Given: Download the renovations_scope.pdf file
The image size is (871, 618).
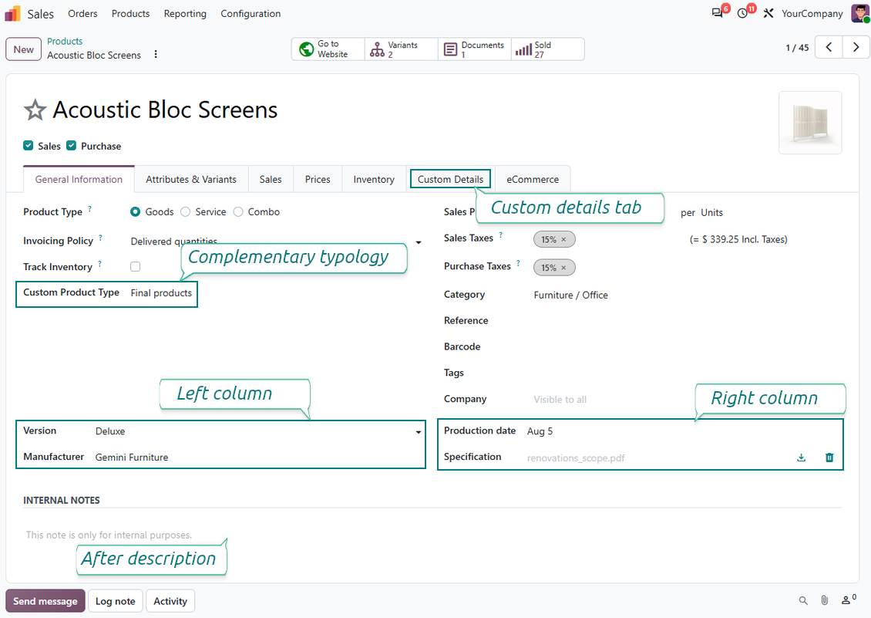Looking at the screenshot, I should [x=801, y=458].
